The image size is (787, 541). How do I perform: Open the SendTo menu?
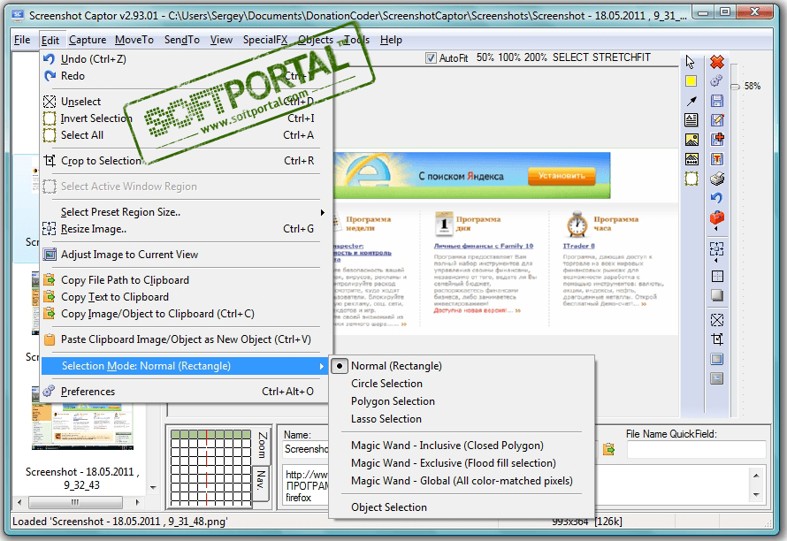[x=181, y=40]
